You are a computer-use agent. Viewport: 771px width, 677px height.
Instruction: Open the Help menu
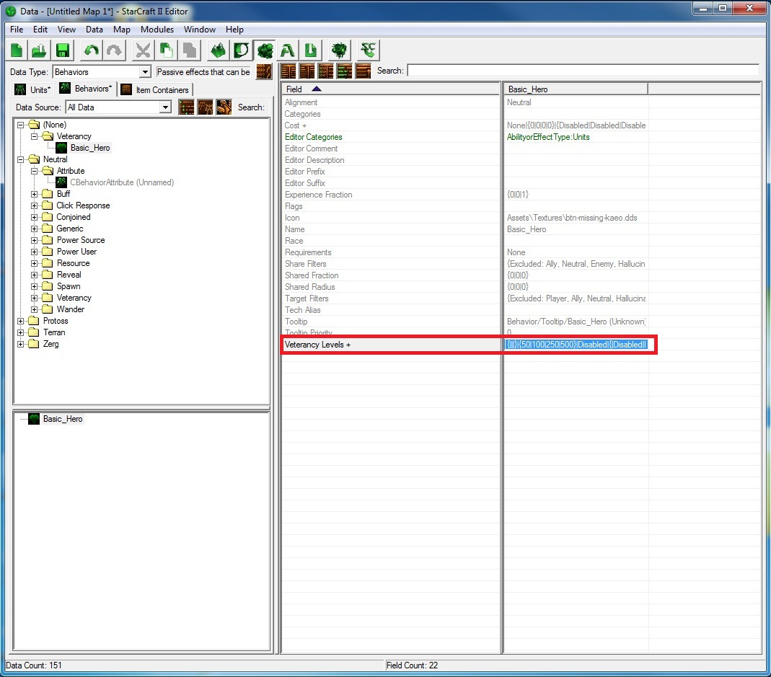234,30
